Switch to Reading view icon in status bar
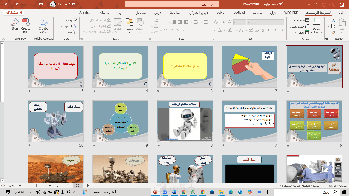The height and width of the screenshot is (196, 349). click(68, 186)
